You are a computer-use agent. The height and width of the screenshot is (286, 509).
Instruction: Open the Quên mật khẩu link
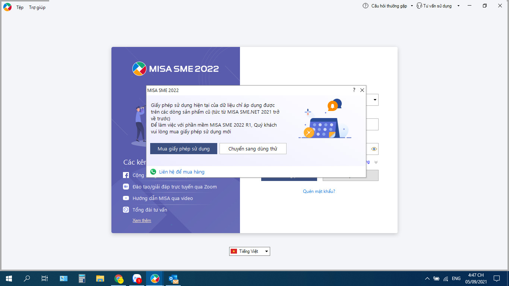coord(319,191)
